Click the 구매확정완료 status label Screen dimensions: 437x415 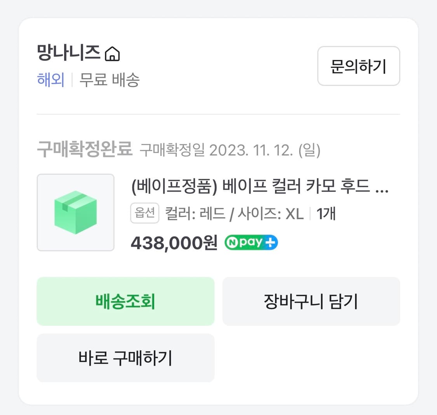84,147
